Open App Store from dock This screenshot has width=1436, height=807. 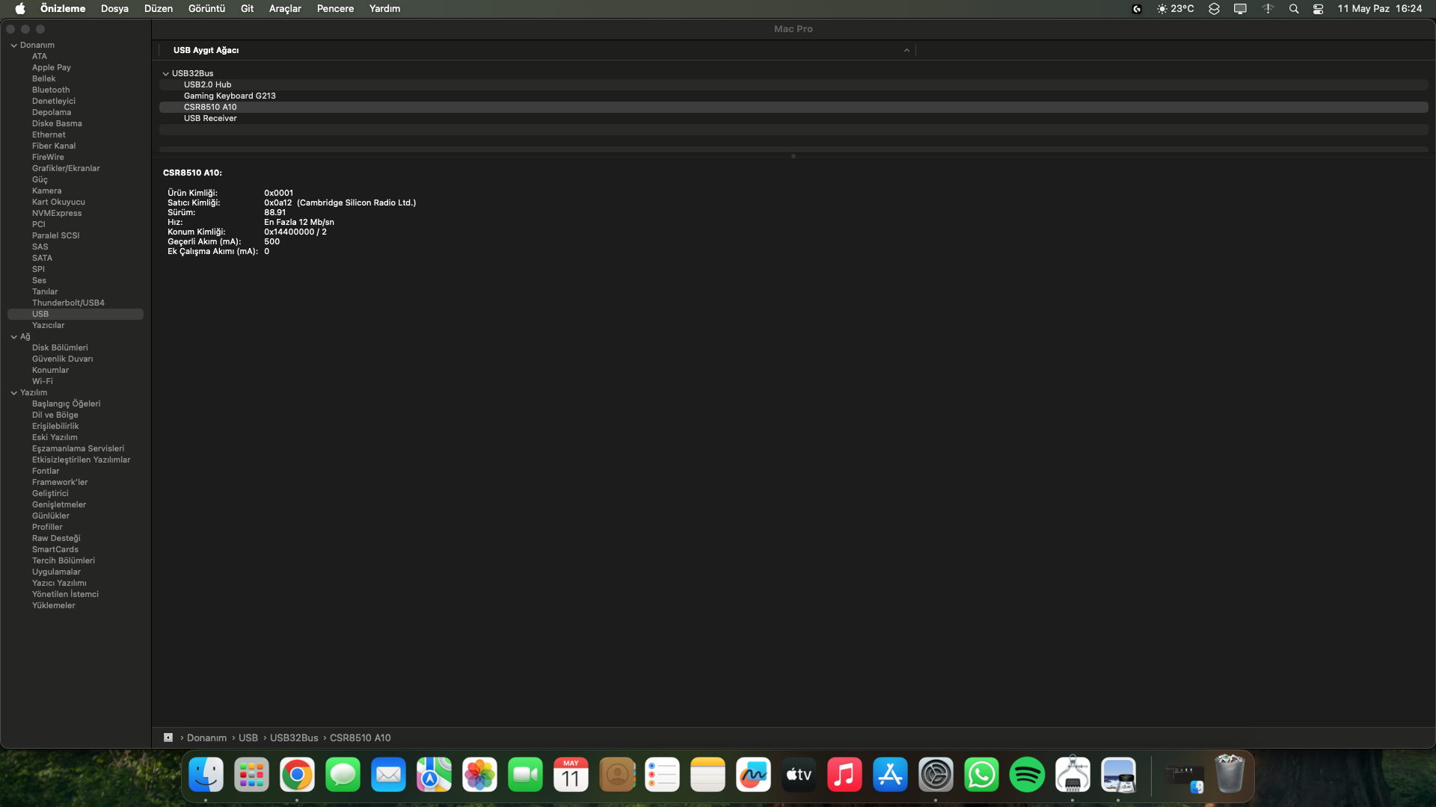click(889, 775)
